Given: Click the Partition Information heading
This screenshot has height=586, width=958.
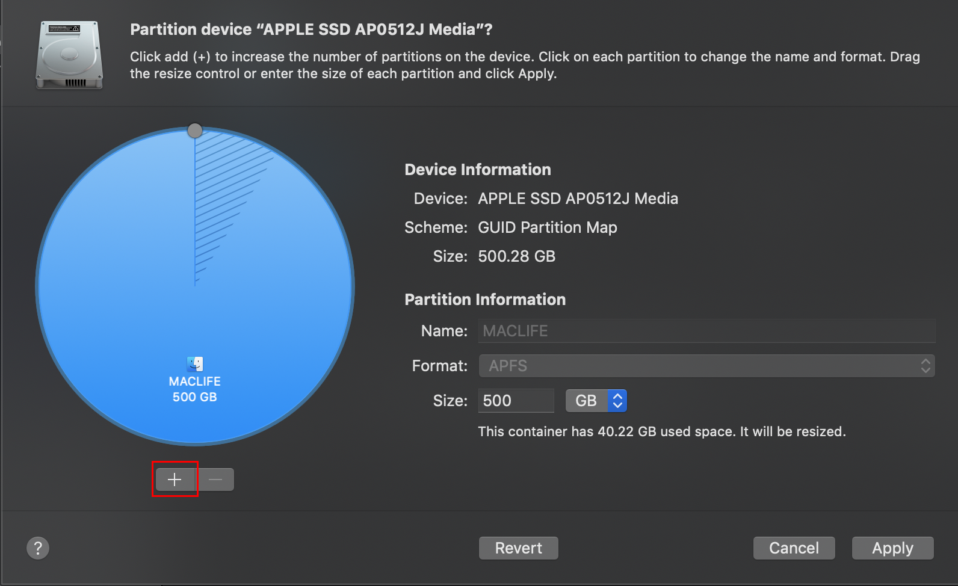Looking at the screenshot, I should point(485,300).
